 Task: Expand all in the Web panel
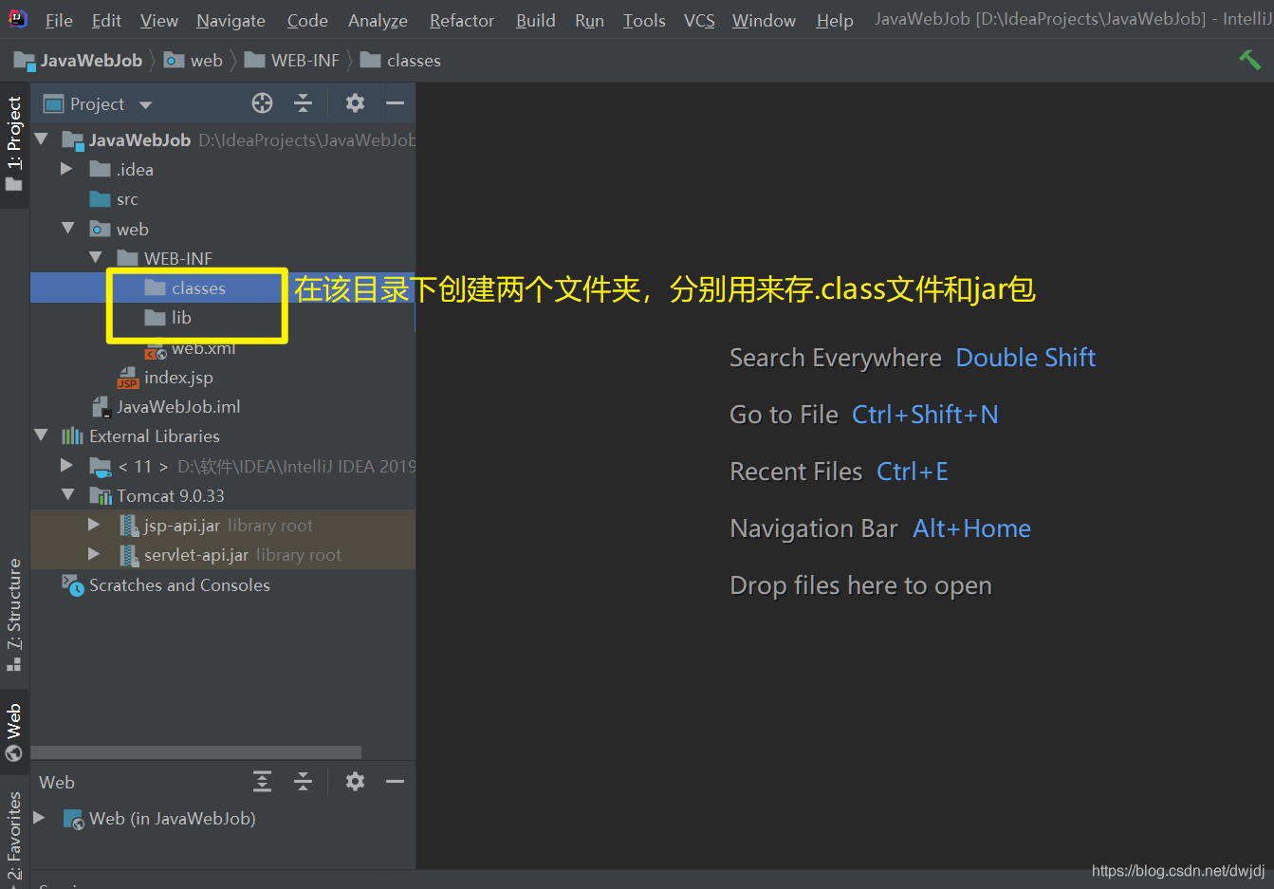click(x=262, y=781)
